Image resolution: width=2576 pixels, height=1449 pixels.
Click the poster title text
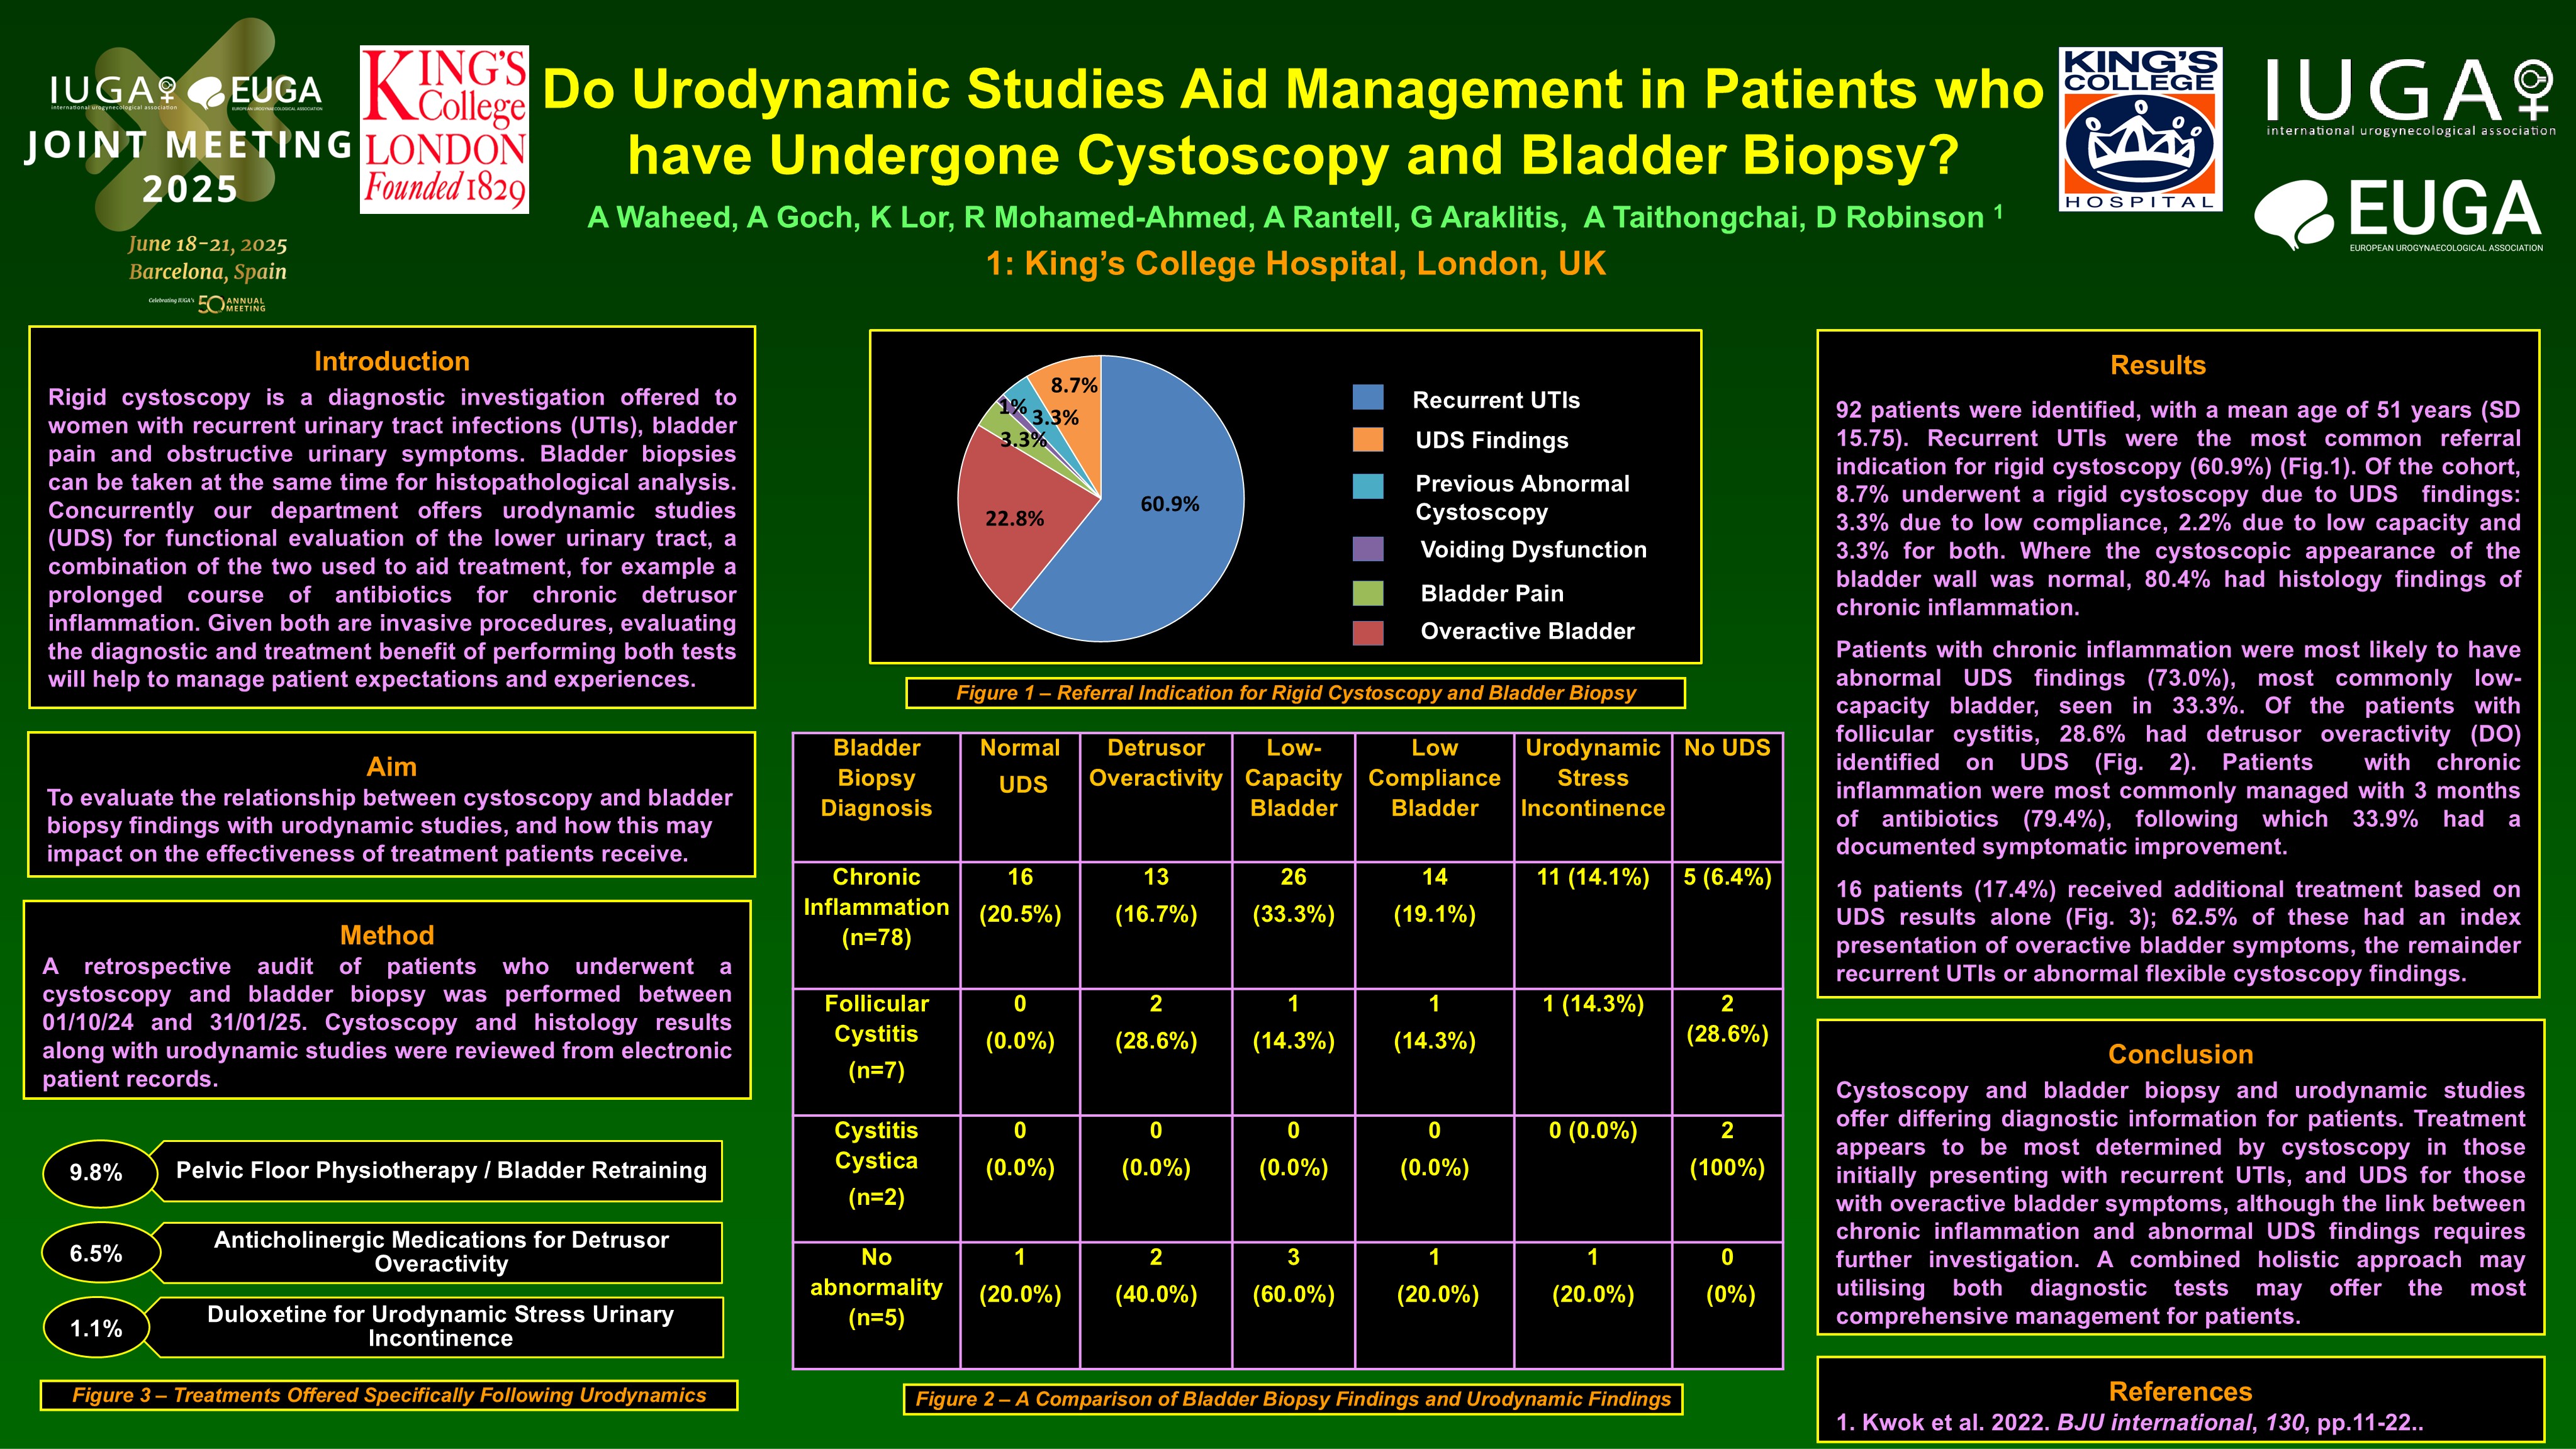pos(1293,122)
